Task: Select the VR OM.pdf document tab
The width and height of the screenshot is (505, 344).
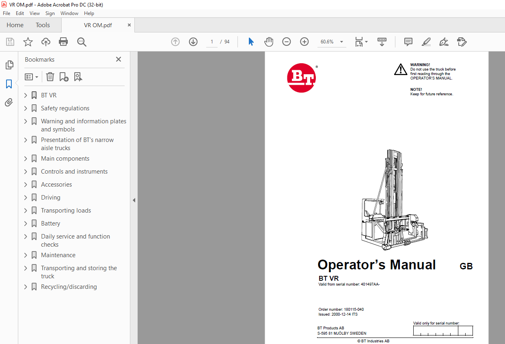Action: click(98, 25)
